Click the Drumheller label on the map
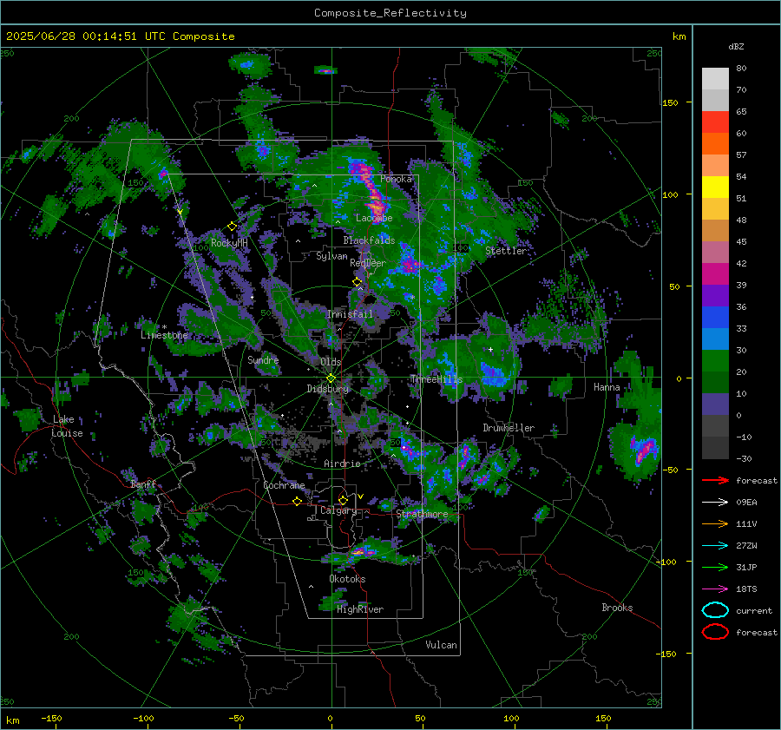The width and height of the screenshot is (781, 730). pyautogui.click(x=509, y=428)
